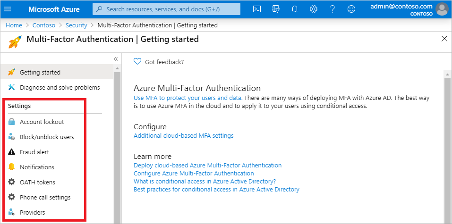Select Getting started menu item
452x224 pixels.
click(x=57, y=72)
